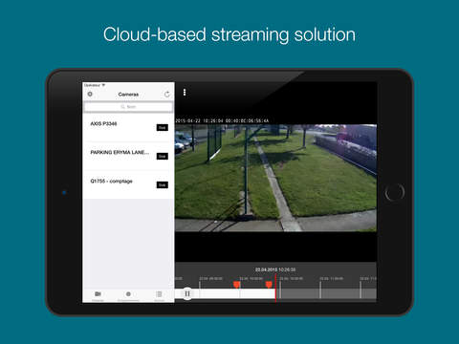The image size is (459, 344).
Task: Tap live badge on Q1755 row
Action: (163, 184)
